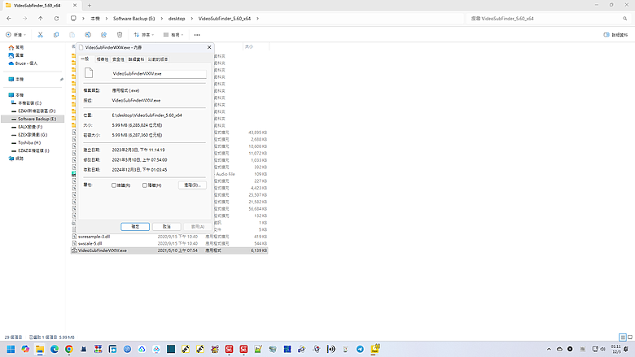Image resolution: width=635 pixels, height=357 pixels.
Task: Select swresample-3.dll file row
Action: click(169, 237)
